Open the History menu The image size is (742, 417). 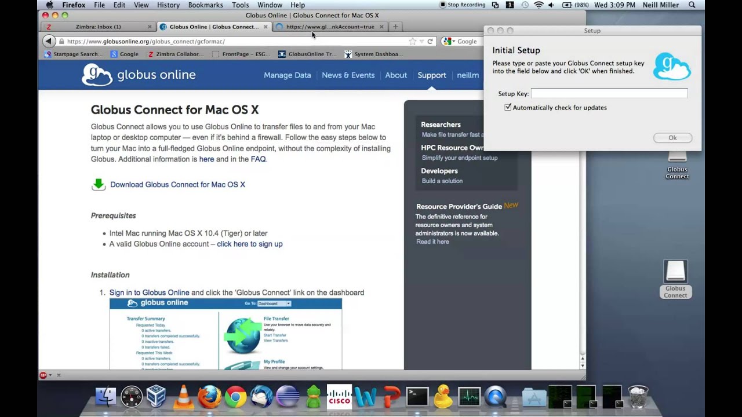168,5
